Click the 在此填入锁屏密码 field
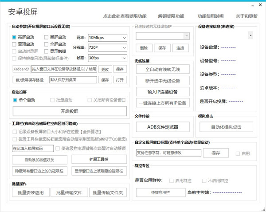The height and width of the screenshot is (212, 266). 33,148
